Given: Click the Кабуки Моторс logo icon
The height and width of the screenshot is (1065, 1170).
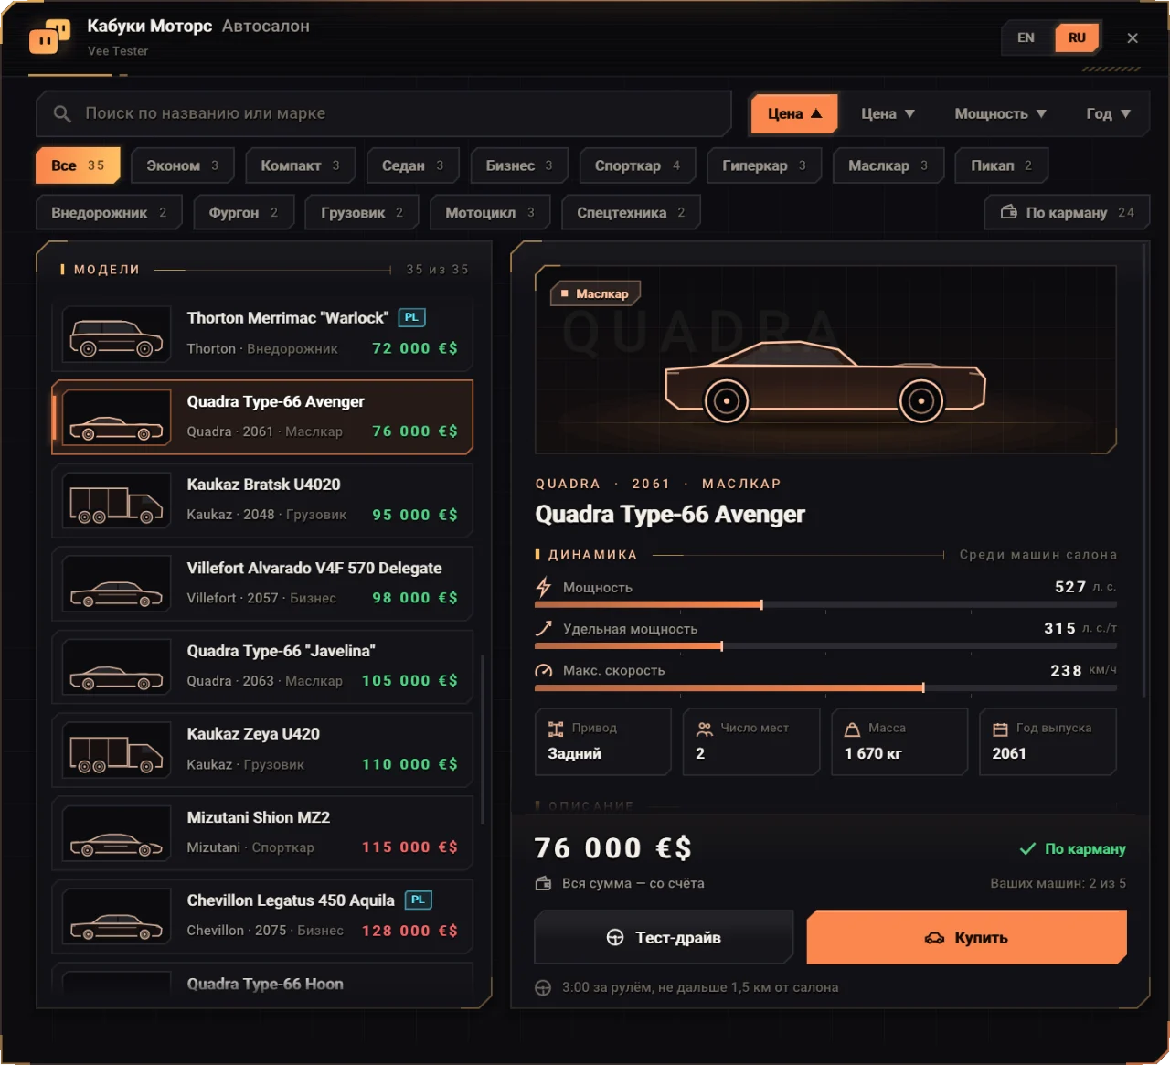Looking at the screenshot, I should click(x=49, y=37).
